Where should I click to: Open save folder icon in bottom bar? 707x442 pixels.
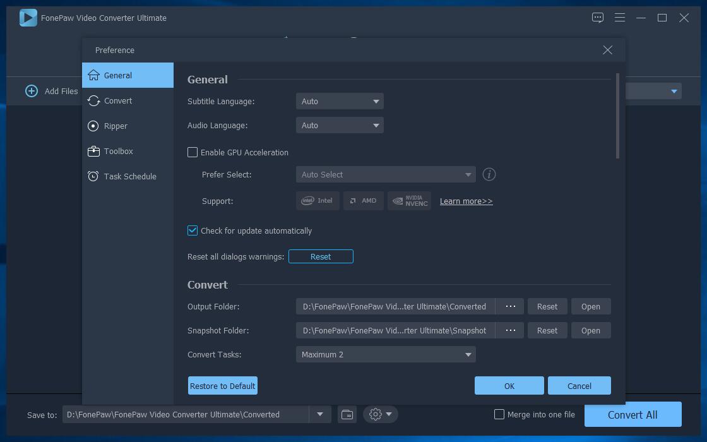coord(347,414)
